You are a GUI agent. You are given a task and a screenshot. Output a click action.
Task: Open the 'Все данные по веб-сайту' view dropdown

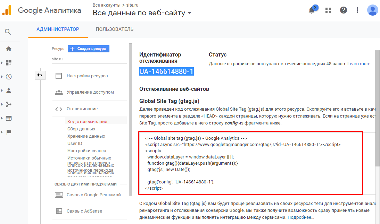142,13
